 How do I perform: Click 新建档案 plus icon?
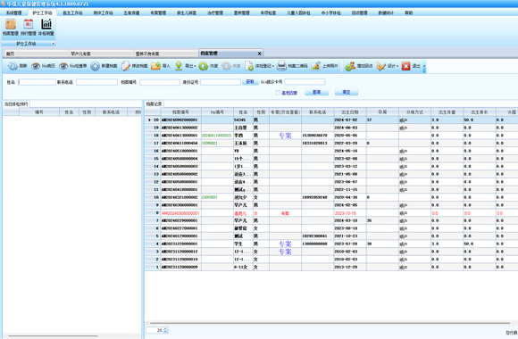[x=96, y=66]
